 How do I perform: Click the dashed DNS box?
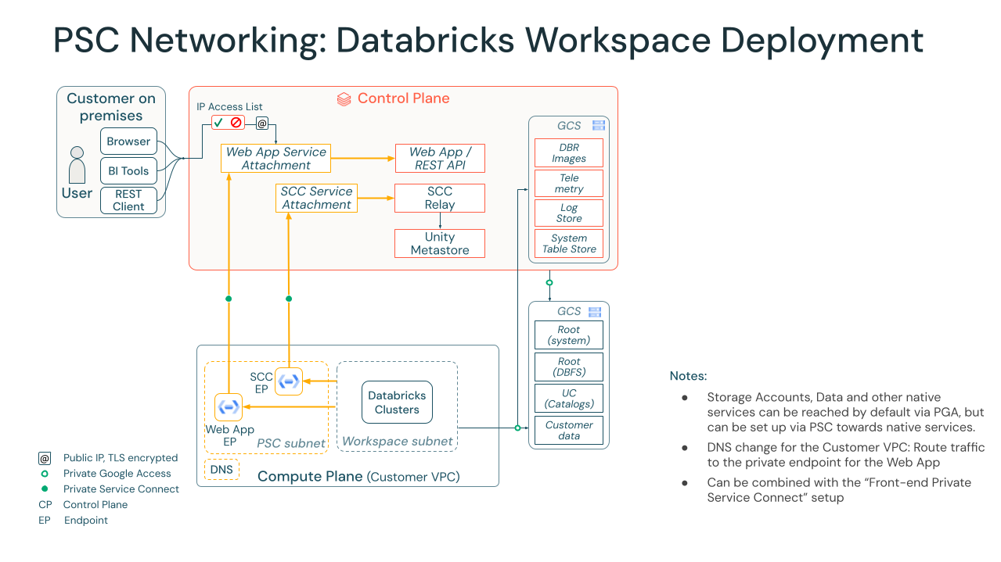coord(222,470)
